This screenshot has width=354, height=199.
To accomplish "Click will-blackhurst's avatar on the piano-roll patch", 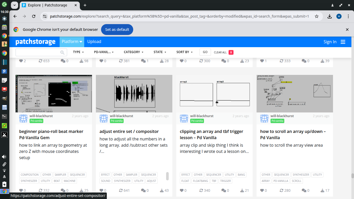I will [x=23, y=118].
